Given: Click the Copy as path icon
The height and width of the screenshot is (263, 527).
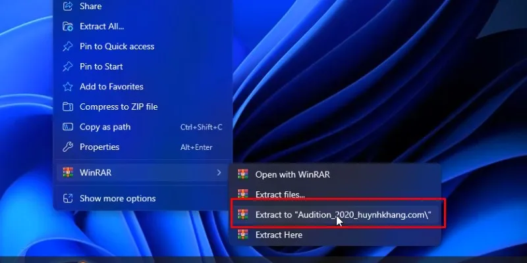Looking at the screenshot, I should pos(68,127).
